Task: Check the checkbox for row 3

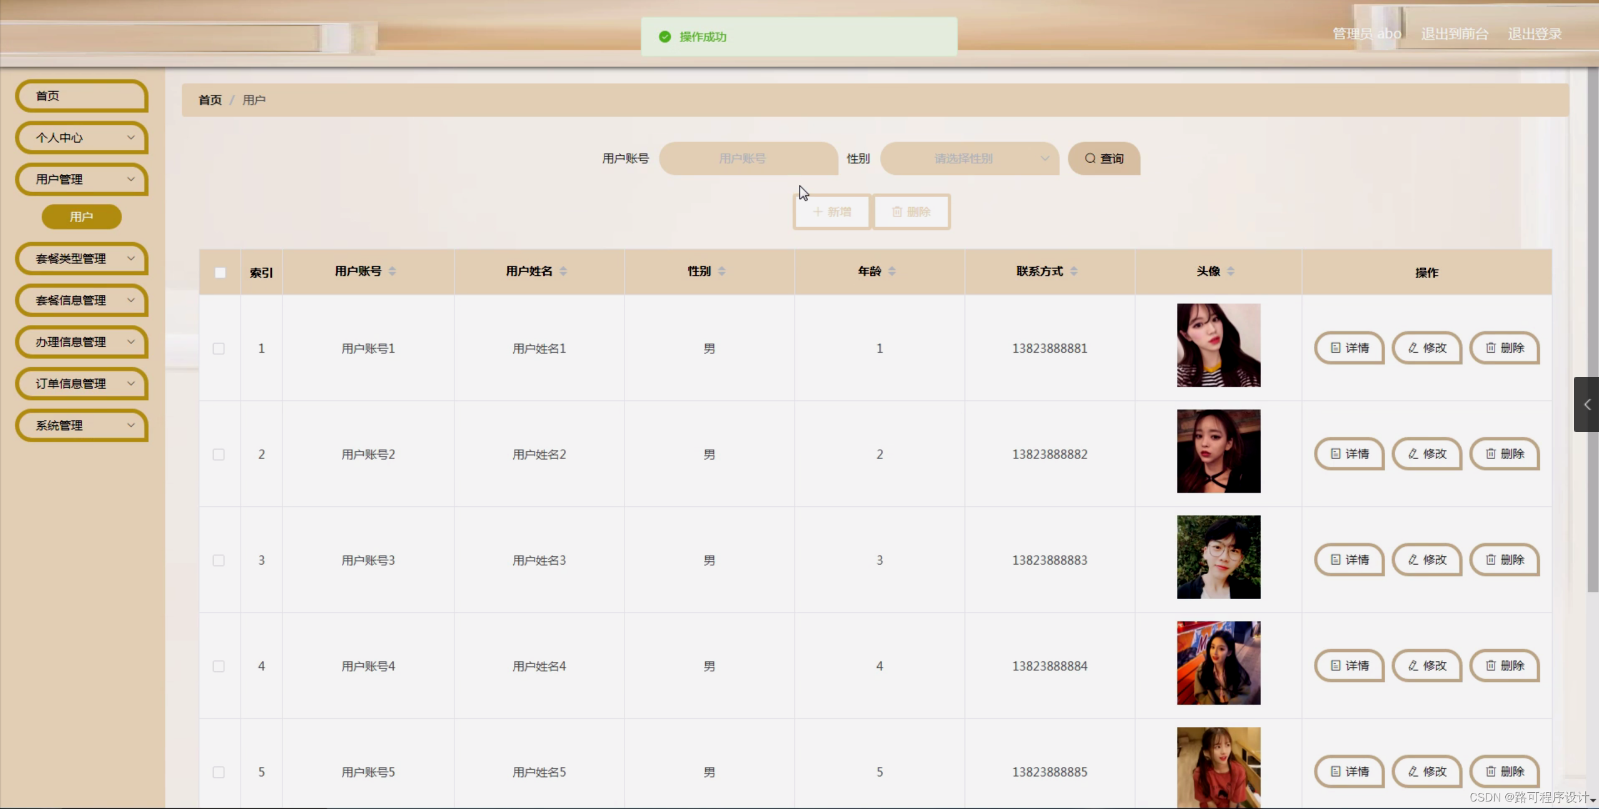Action: (x=219, y=561)
